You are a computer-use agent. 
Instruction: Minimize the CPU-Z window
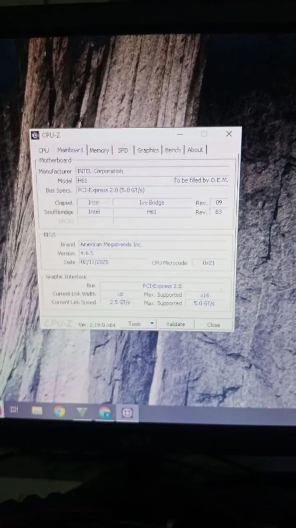click(180, 134)
